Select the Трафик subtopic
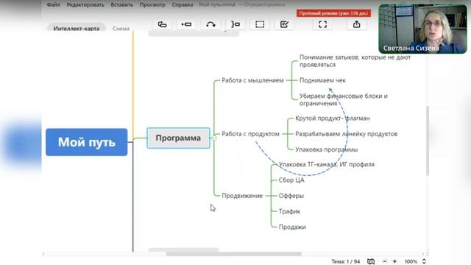This screenshot has height=265, width=471. (289, 211)
